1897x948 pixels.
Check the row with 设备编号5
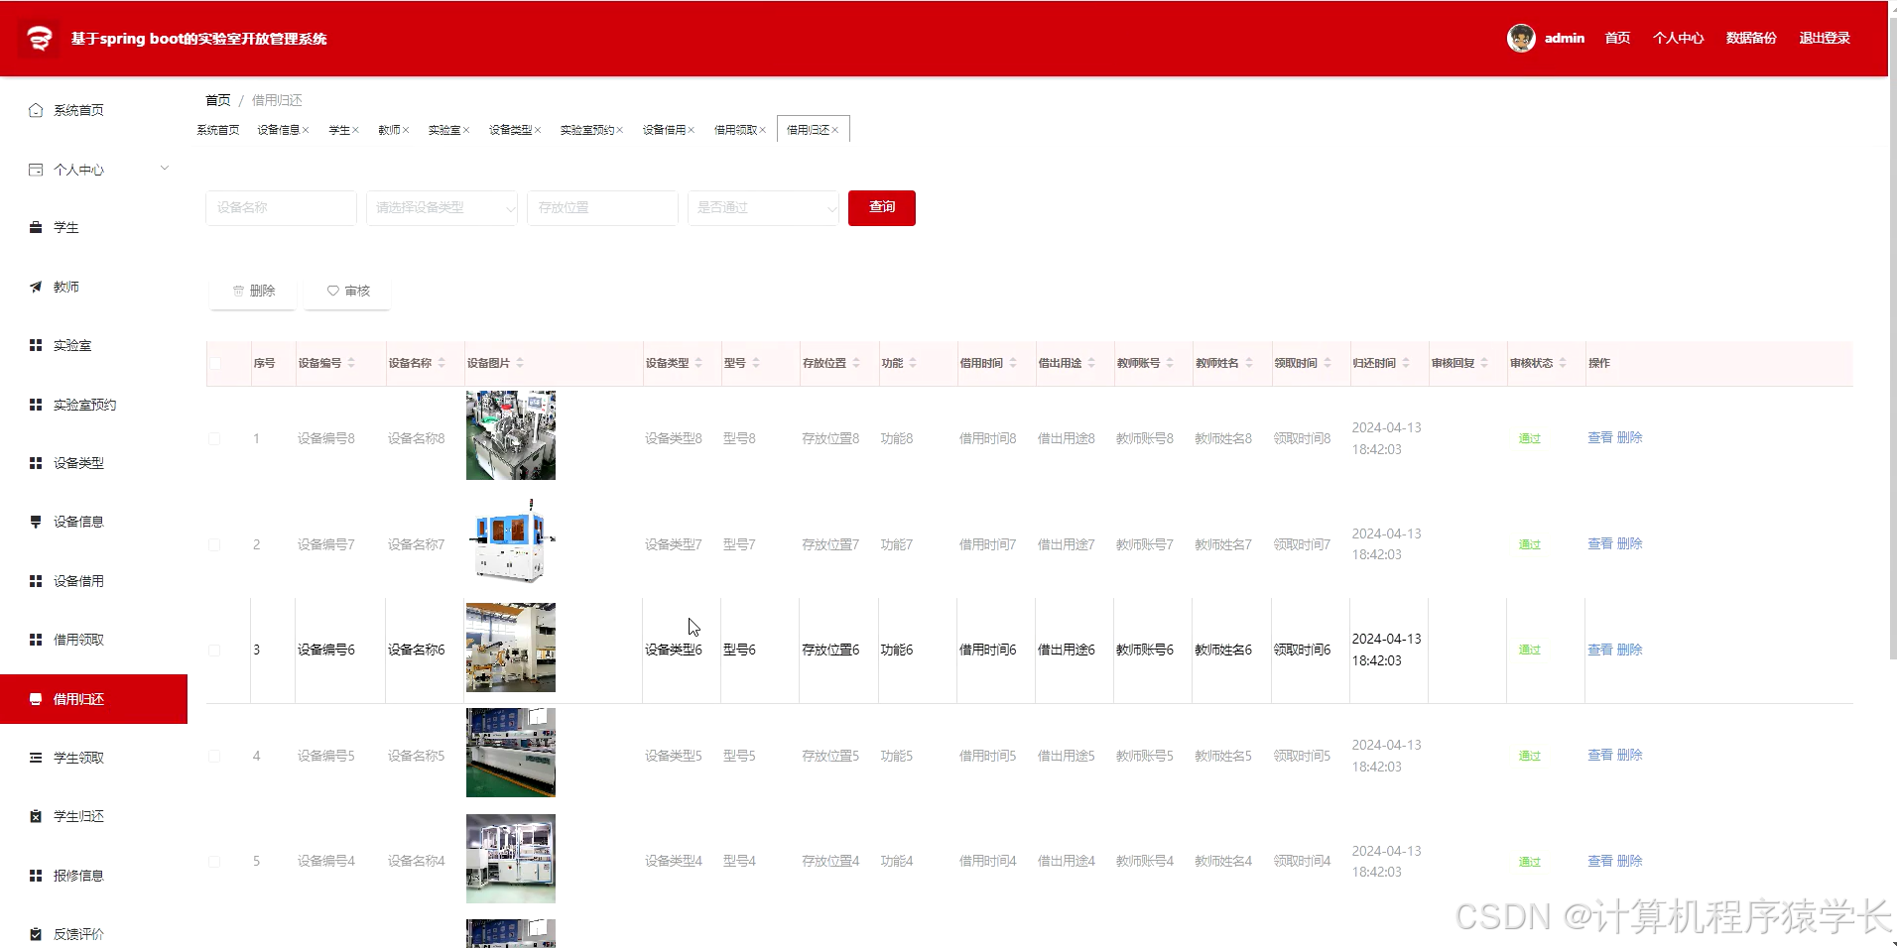tap(214, 757)
